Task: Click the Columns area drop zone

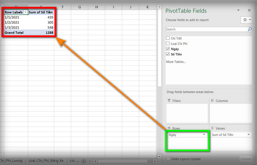Action: coord(231,113)
